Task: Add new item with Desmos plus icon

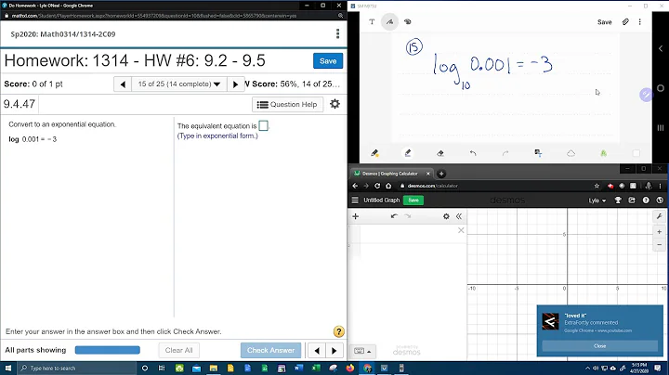Action: [355, 216]
